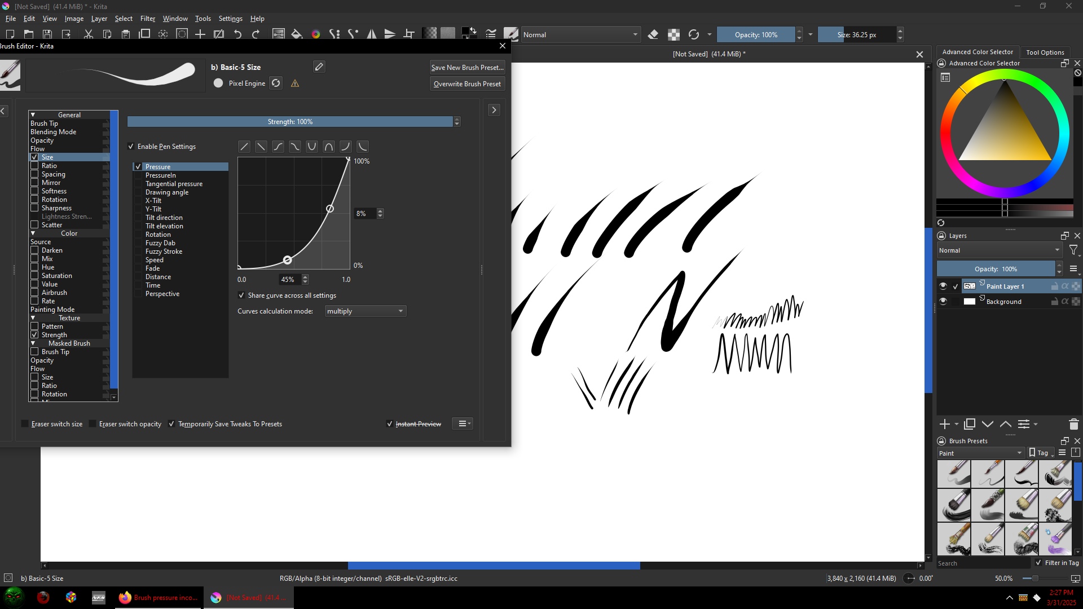Viewport: 1083px width, 609px height.
Task: Click the Strength 100% slider
Action: [290, 122]
